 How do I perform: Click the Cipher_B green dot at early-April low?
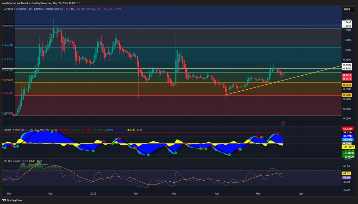click(x=229, y=154)
